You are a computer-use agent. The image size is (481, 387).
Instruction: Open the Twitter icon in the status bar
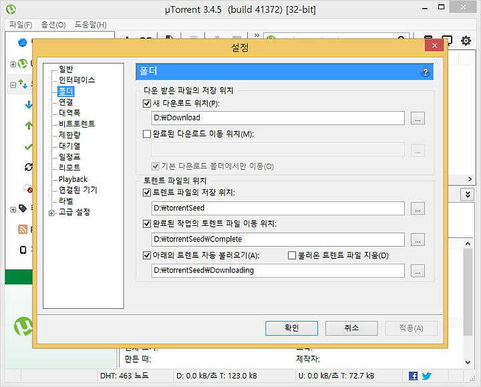coord(426,376)
